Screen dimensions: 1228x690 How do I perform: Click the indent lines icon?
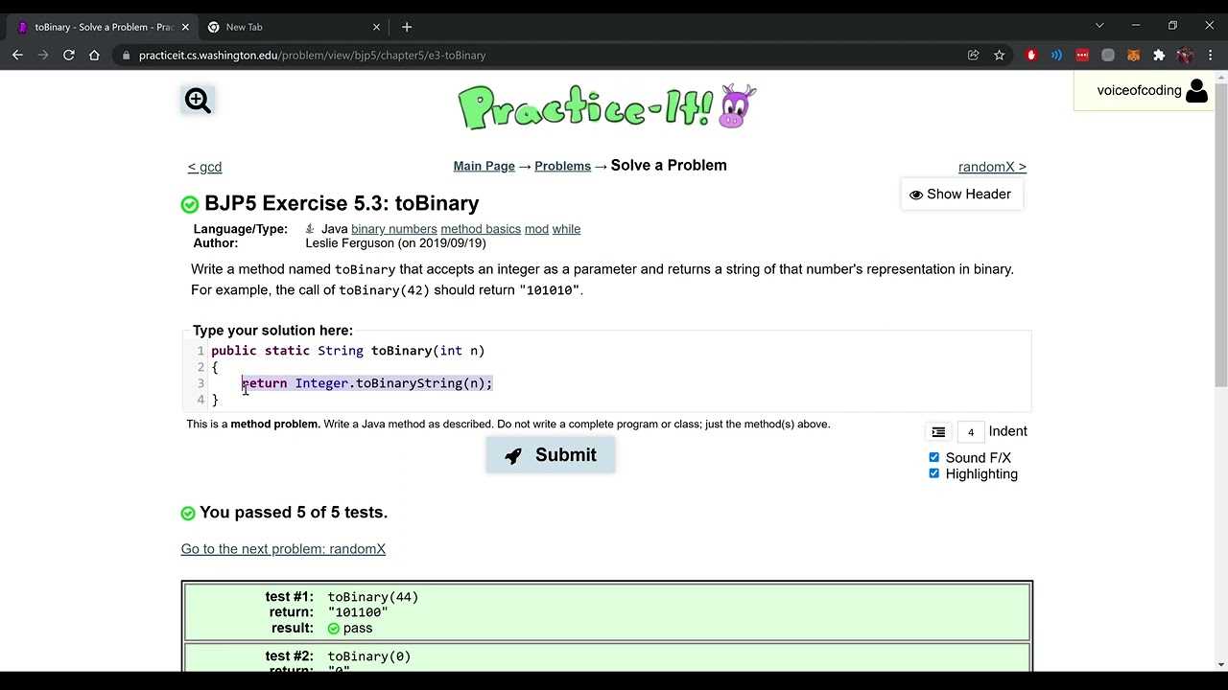tap(938, 432)
